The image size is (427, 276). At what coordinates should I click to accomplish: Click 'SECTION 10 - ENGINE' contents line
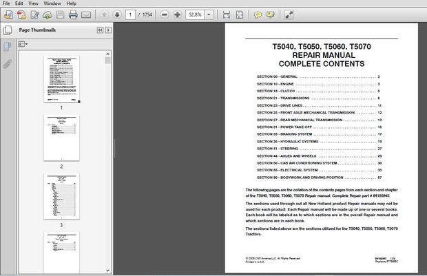click(318, 84)
